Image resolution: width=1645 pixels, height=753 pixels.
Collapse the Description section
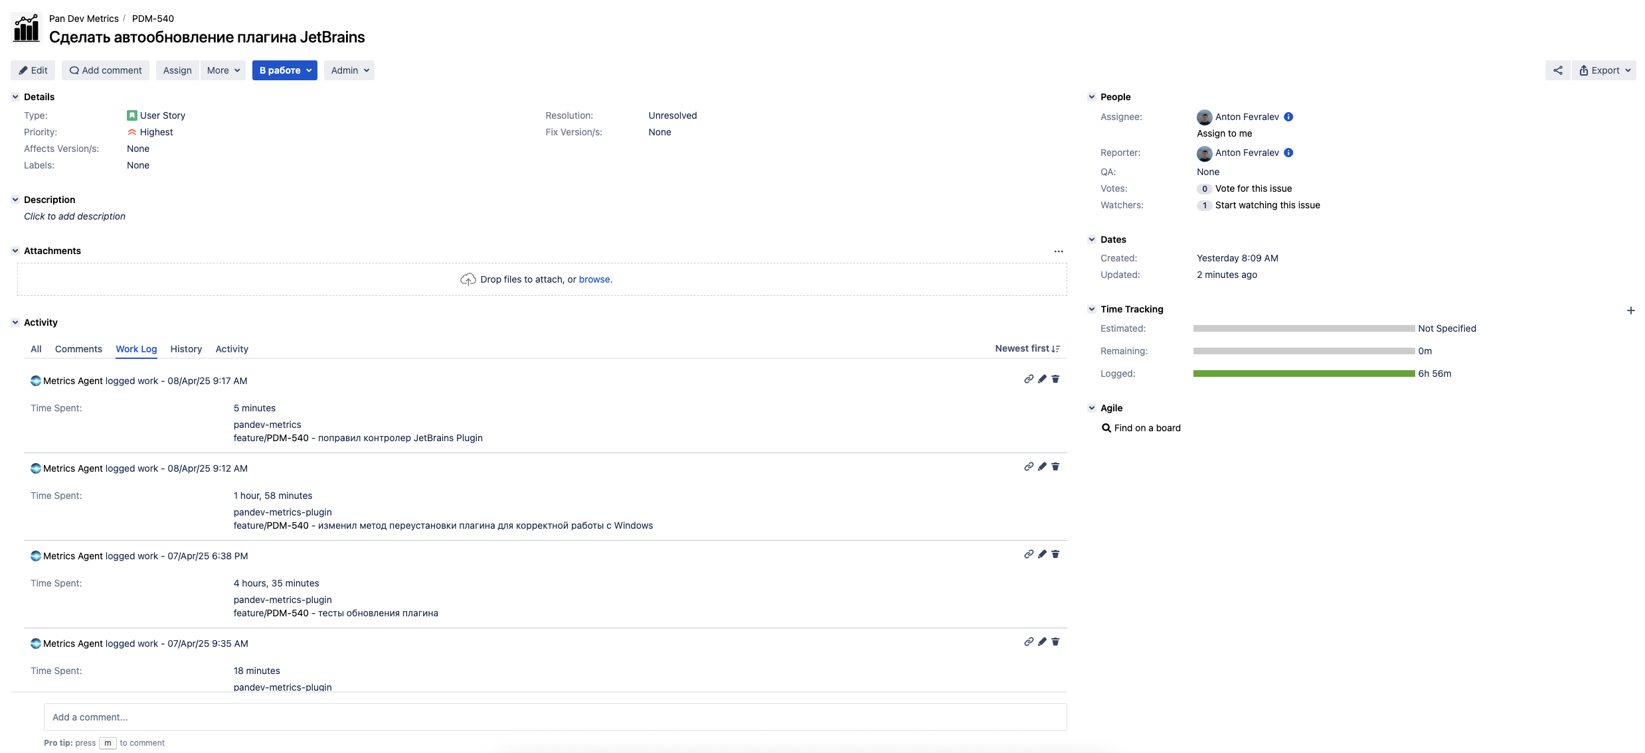point(15,200)
